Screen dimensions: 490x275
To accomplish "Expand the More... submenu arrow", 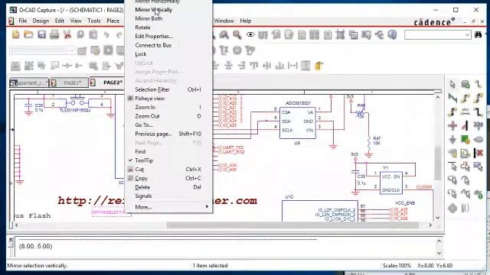I will (x=207, y=207).
